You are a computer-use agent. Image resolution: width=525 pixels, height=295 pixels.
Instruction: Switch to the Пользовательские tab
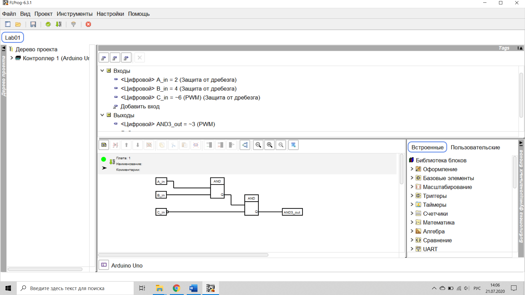point(475,147)
